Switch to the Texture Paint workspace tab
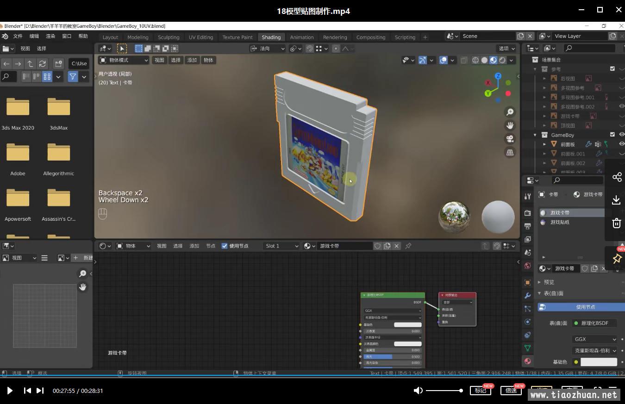Image resolution: width=625 pixels, height=404 pixels. pos(237,37)
